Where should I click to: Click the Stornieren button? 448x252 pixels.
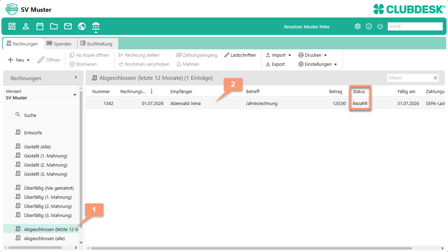tap(83, 64)
